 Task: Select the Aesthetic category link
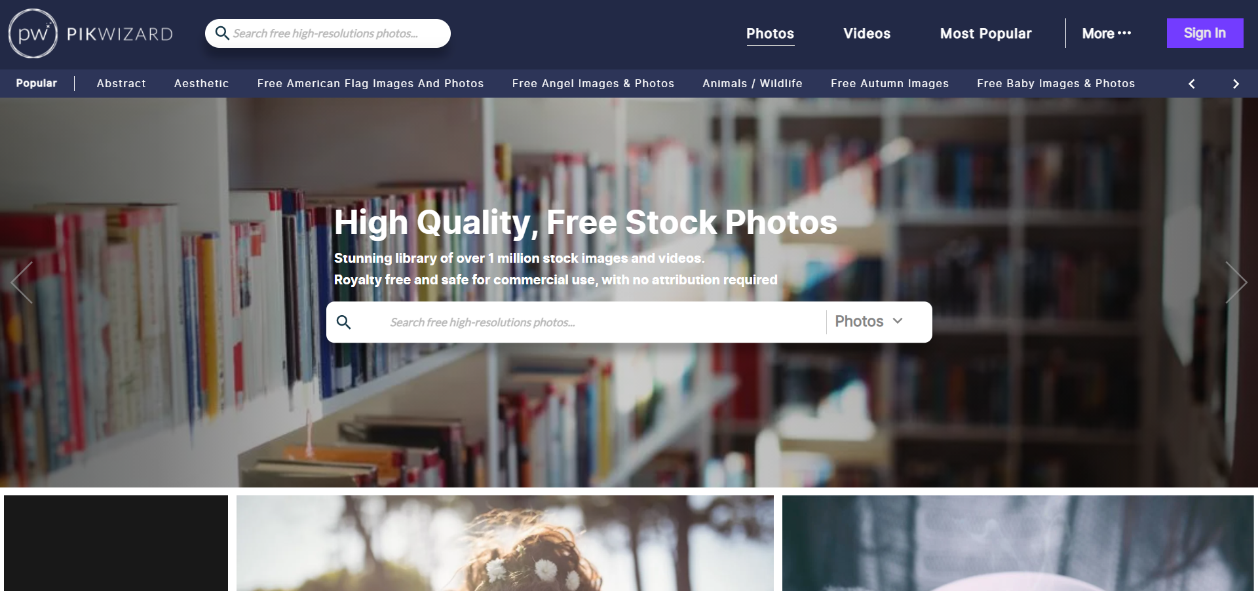point(201,83)
